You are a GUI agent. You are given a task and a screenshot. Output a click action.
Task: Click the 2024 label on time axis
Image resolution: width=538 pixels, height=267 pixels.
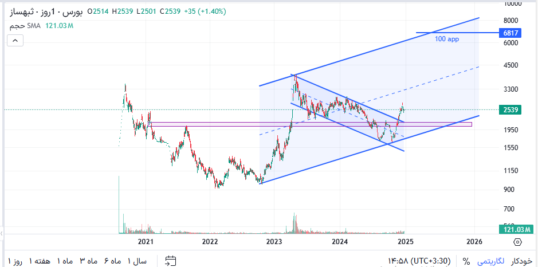pos(340,242)
